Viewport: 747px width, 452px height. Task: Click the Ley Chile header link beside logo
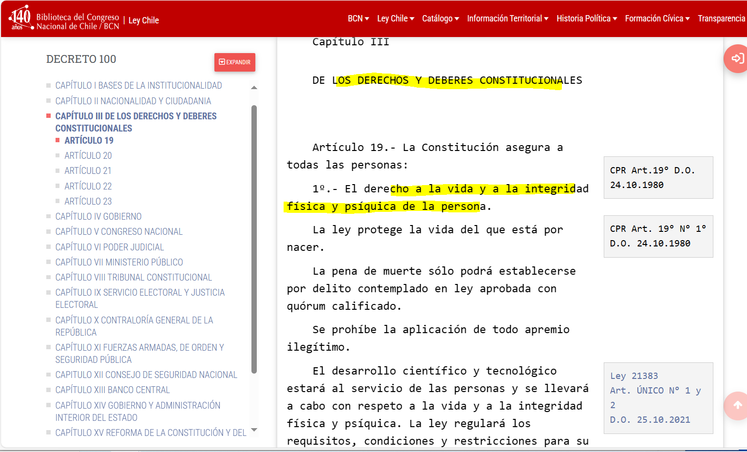click(144, 20)
